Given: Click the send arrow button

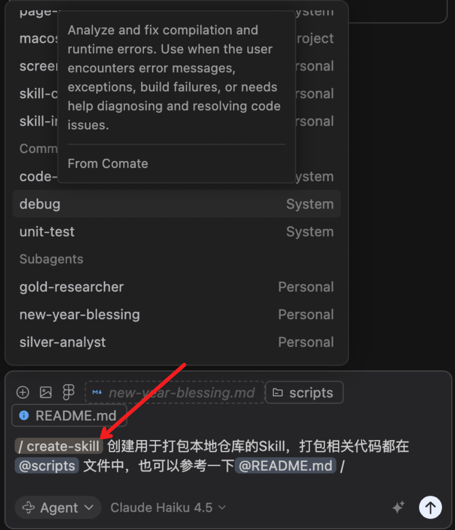Looking at the screenshot, I should coord(430,507).
